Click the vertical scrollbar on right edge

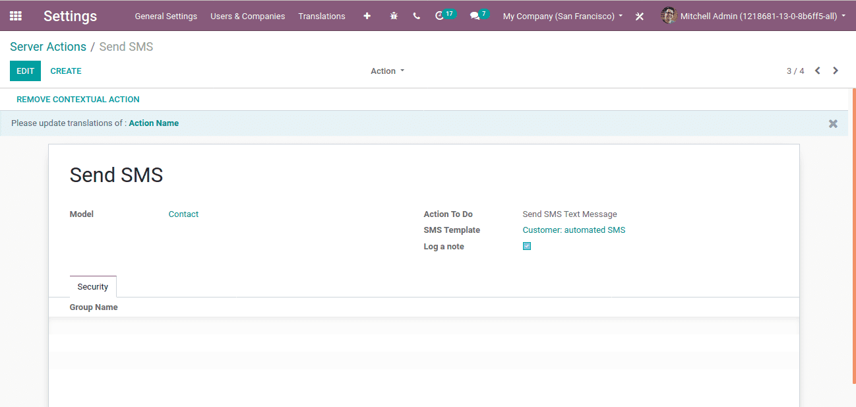pyautogui.click(x=853, y=235)
